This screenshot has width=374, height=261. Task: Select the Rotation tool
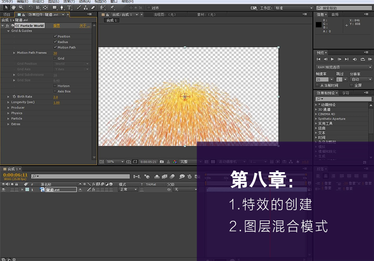click(30, 8)
